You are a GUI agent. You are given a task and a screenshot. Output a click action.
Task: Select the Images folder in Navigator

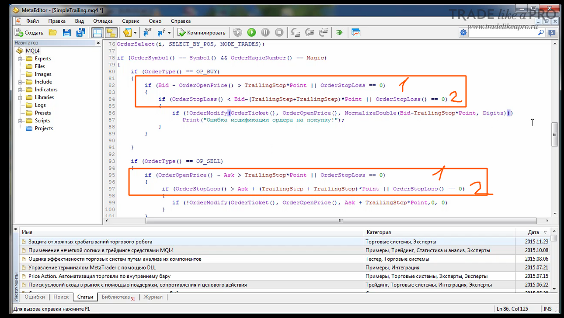pos(43,74)
